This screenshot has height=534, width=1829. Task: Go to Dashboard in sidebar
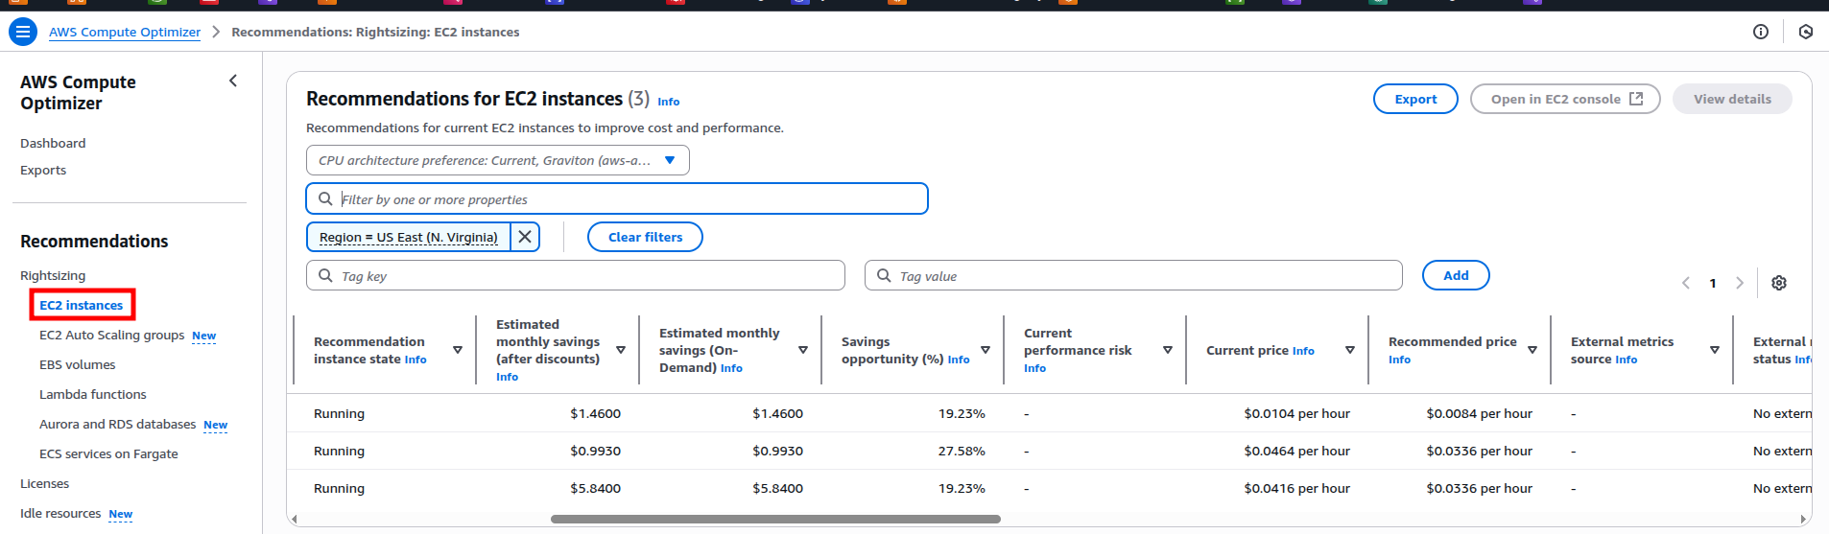53,143
